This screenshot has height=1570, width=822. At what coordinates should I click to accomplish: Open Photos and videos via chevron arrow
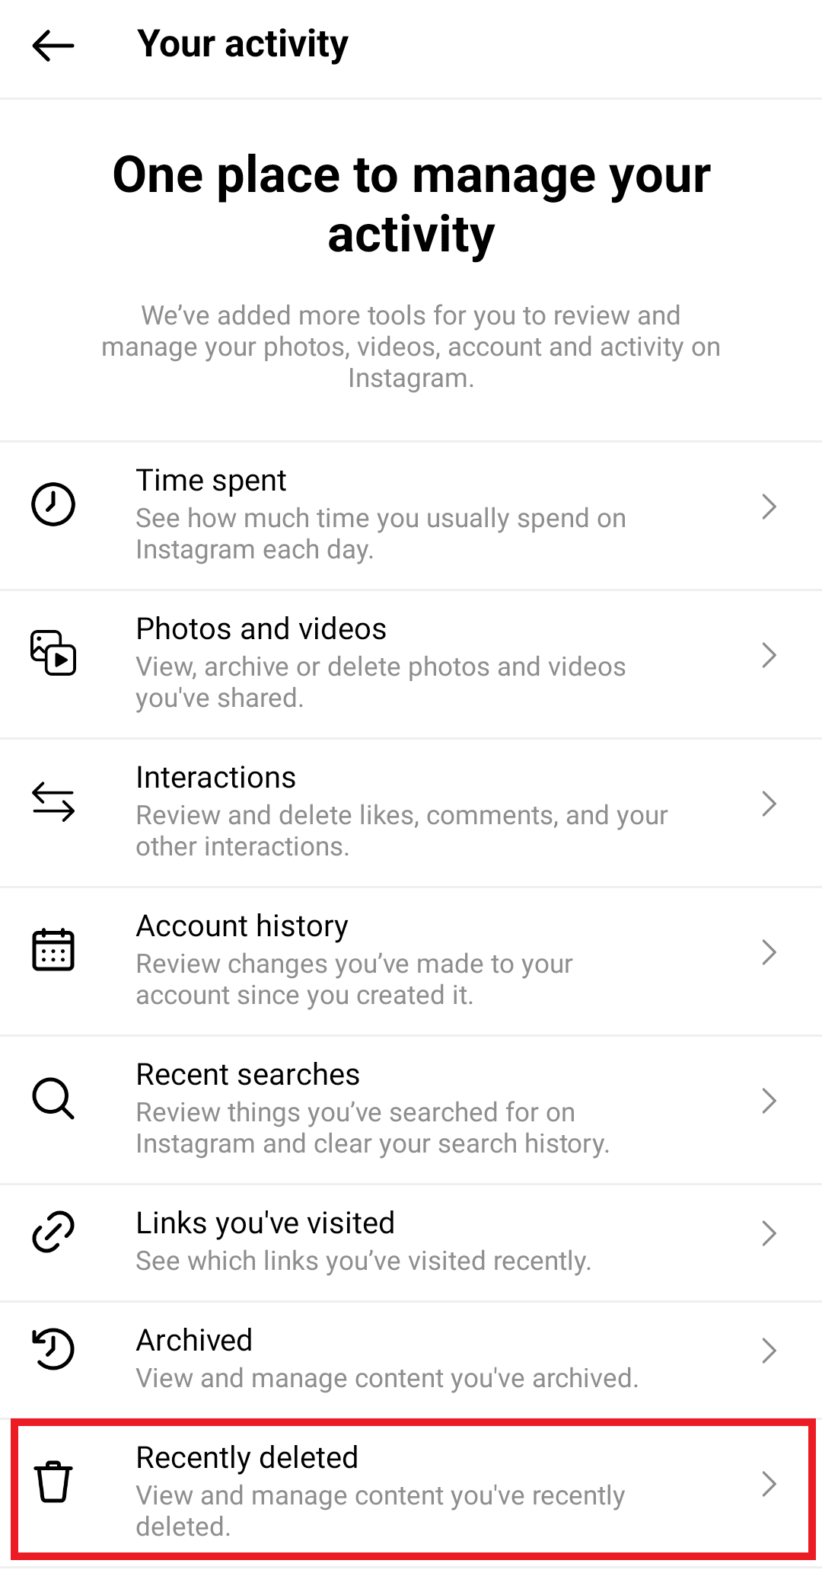tap(769, 655)
